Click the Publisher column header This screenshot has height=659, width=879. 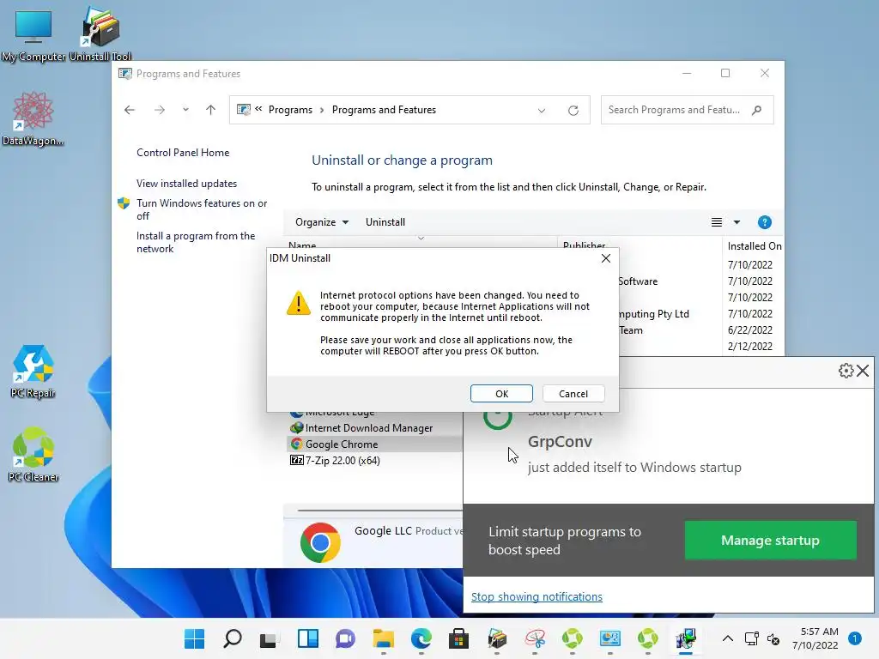[x=584, y=245]
